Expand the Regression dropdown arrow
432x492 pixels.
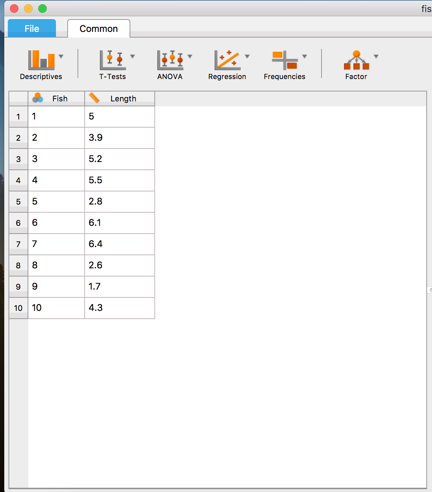[247, 56]
